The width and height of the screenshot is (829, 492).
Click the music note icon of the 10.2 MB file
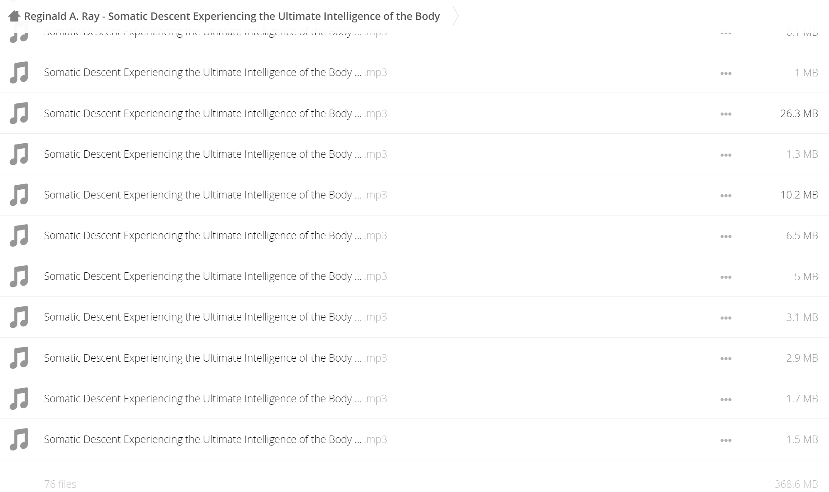tap(19, 195)
